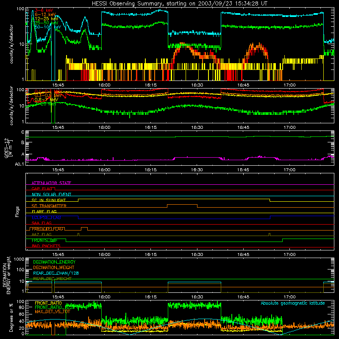Click the green '25-50 keV' legend label
The image size is (339, 339).
(46, 23)
